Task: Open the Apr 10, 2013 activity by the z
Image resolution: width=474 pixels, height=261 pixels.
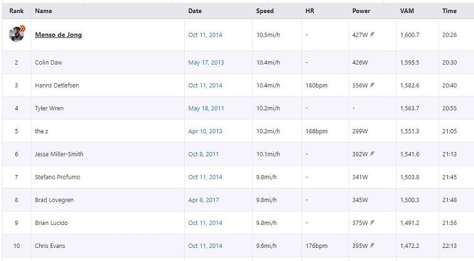Action: (x=205, y=131)
